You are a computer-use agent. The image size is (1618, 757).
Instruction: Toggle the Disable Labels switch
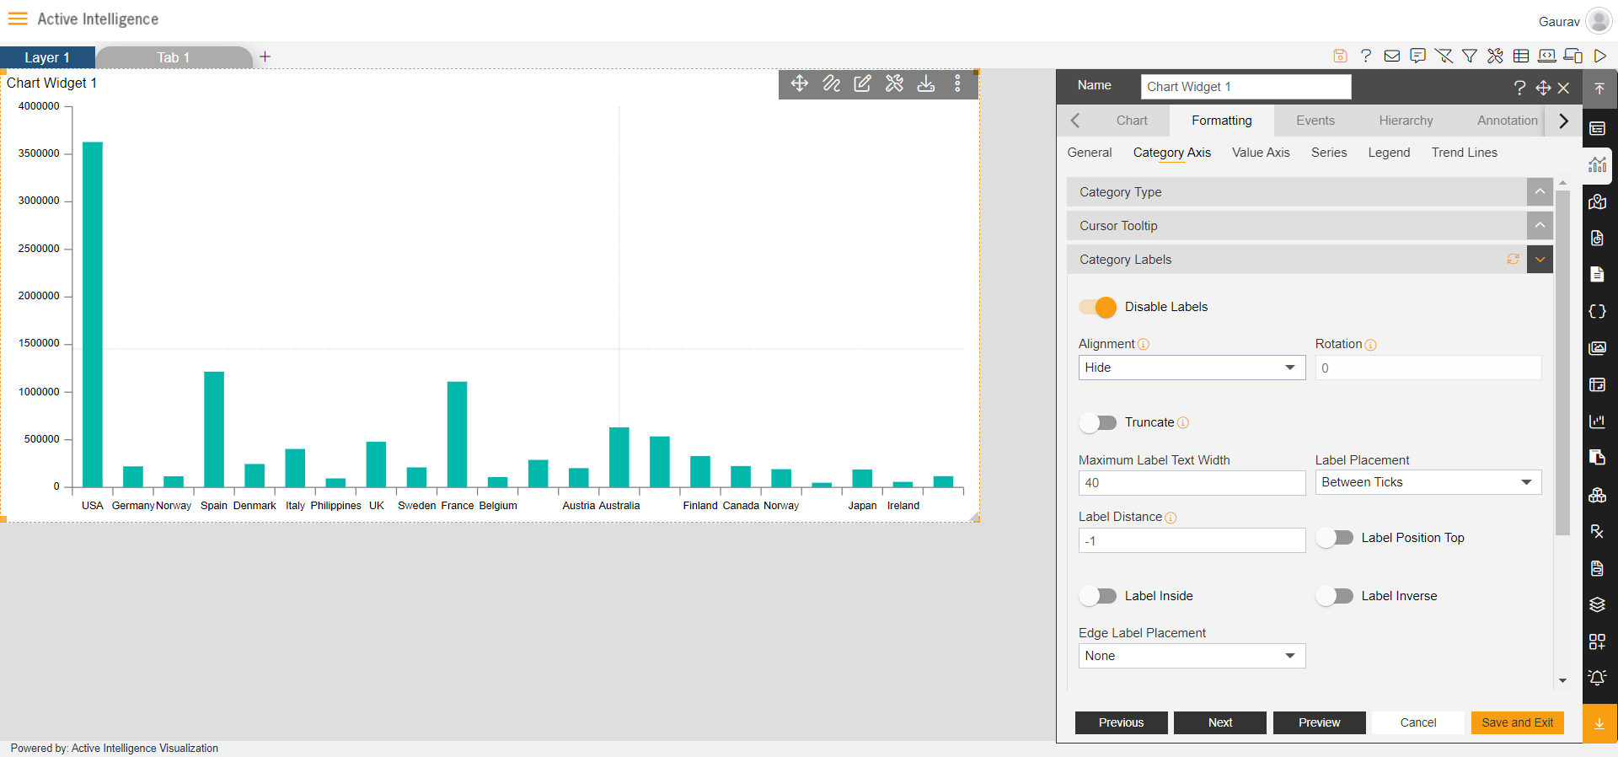coord(1098,307)
